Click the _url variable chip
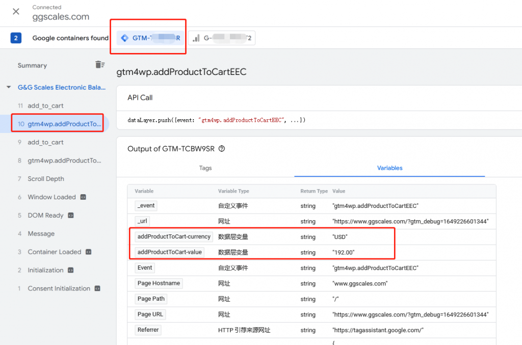522x345 pixels. (142, 221)
